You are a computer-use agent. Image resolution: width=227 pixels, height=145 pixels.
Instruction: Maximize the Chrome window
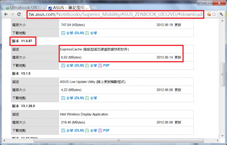(209, 3)
